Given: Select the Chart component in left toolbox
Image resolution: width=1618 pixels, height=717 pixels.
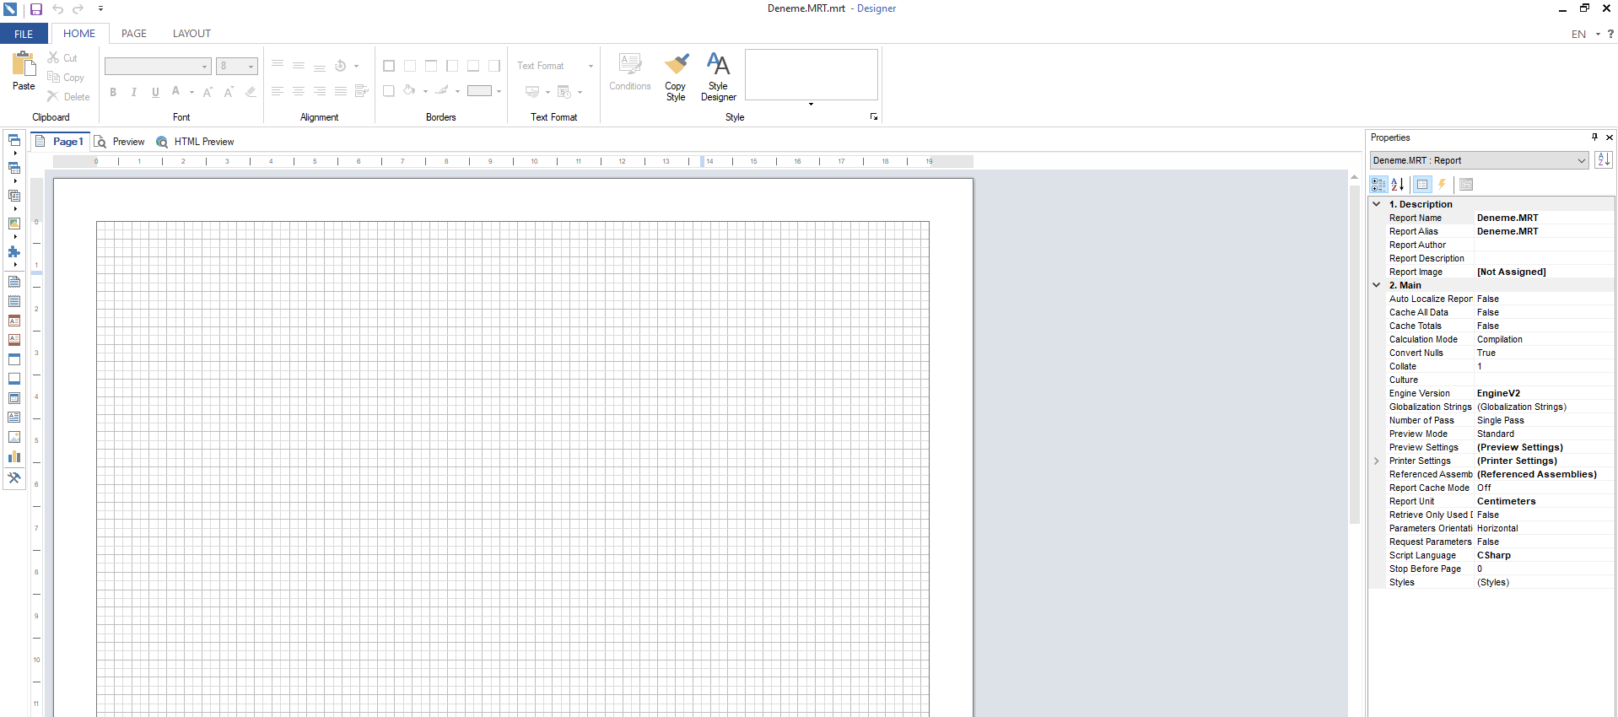Looking at the screenshot, I should pyautogui.click(x=14, y=457).
